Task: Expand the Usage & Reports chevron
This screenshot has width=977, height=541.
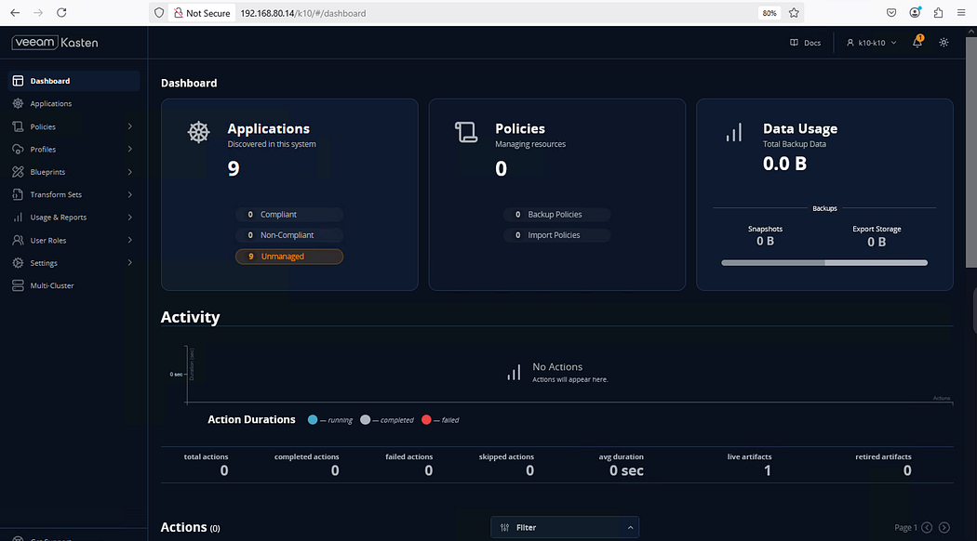Action: [129, 218]
